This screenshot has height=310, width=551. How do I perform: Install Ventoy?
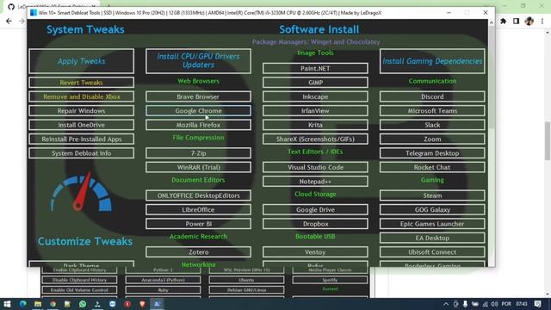pyautogui.click(x=315, y=252)
